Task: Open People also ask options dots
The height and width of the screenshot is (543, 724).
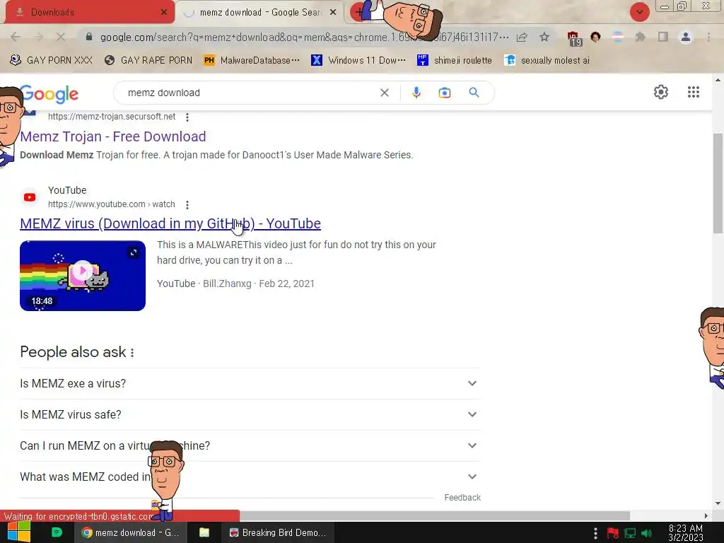Action: (x=132, y=353)
